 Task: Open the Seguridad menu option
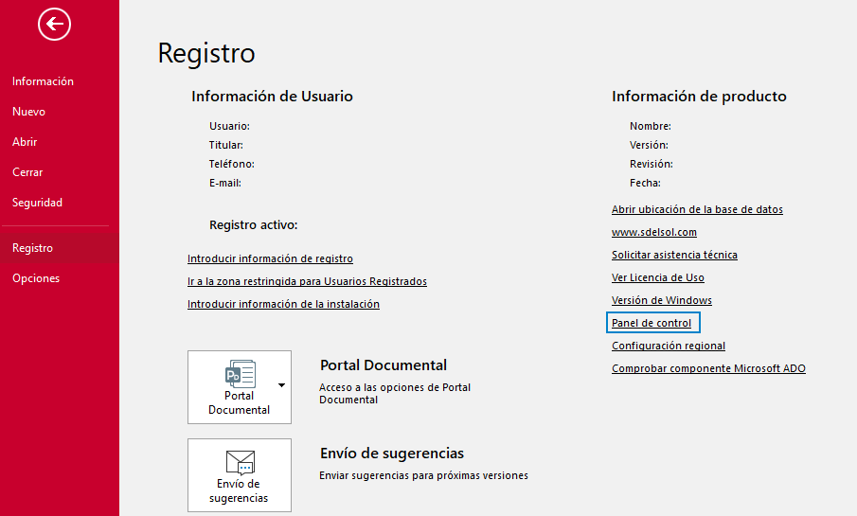[x=37, y=203]
